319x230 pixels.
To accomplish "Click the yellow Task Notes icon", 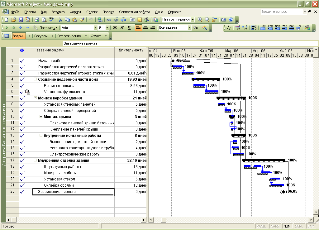I will 140,20.
